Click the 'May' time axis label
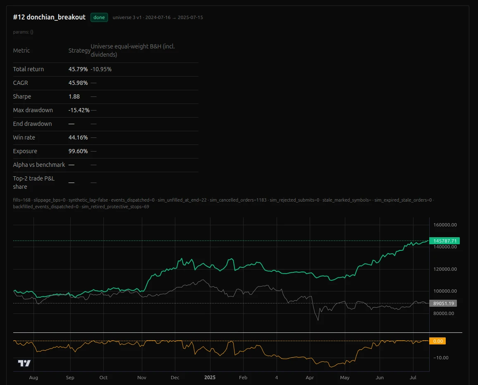Image resolution: width=478 pixels, height=385 pixels. click(x=345, y=378)
